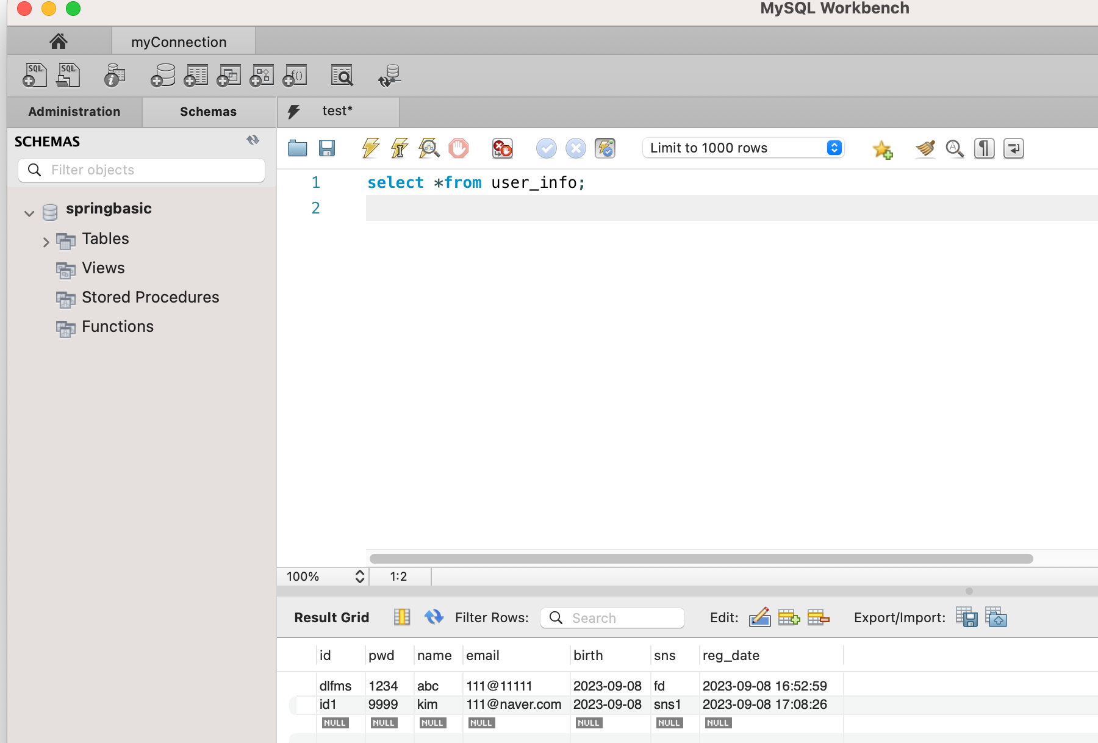
Task: Create a new table icon
Action: 196,75
